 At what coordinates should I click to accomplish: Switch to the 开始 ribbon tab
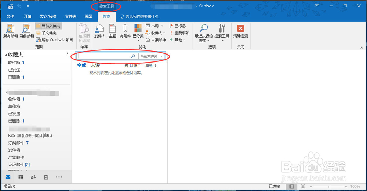pyautogui.click(x=28, y=16)
